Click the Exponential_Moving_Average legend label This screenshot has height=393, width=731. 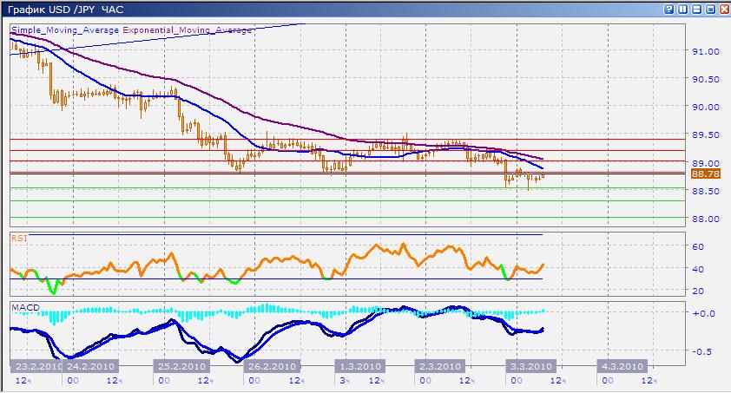pos(188,29)
